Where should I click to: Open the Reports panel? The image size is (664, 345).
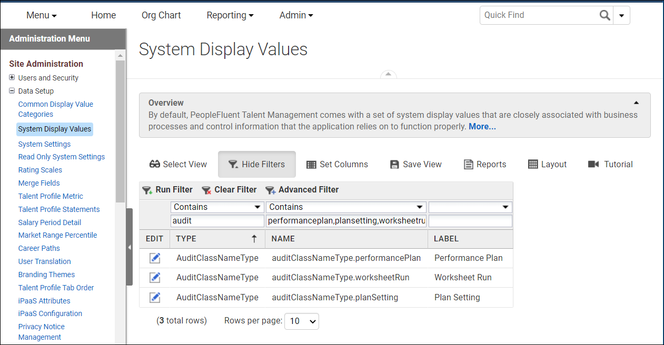468,164
